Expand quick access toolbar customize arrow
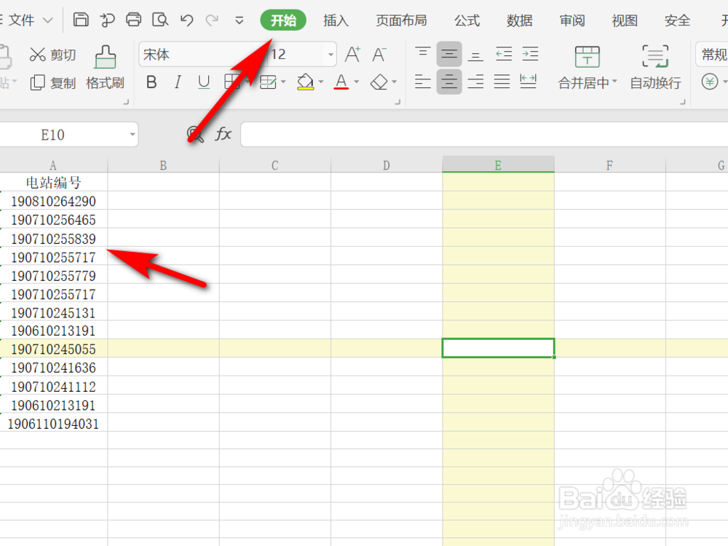 pyautogui.click(x=239, y=20)
